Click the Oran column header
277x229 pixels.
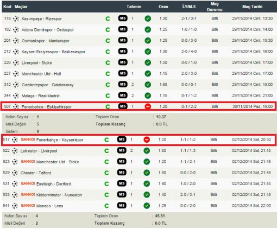[x=163, y=7]
